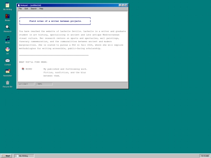
Task: Open the My Writing desktop icon
Action: coord(7,7)
